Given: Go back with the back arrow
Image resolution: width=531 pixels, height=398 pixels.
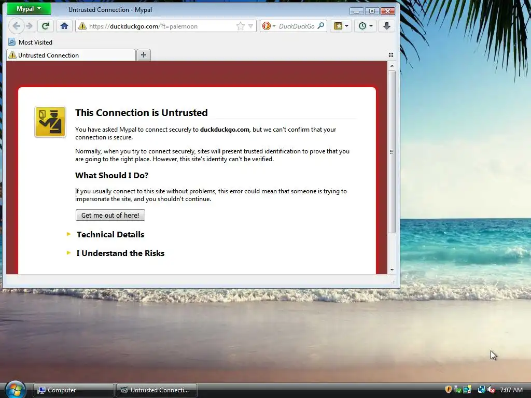Looking at the screenshot, I should (16, 26).
